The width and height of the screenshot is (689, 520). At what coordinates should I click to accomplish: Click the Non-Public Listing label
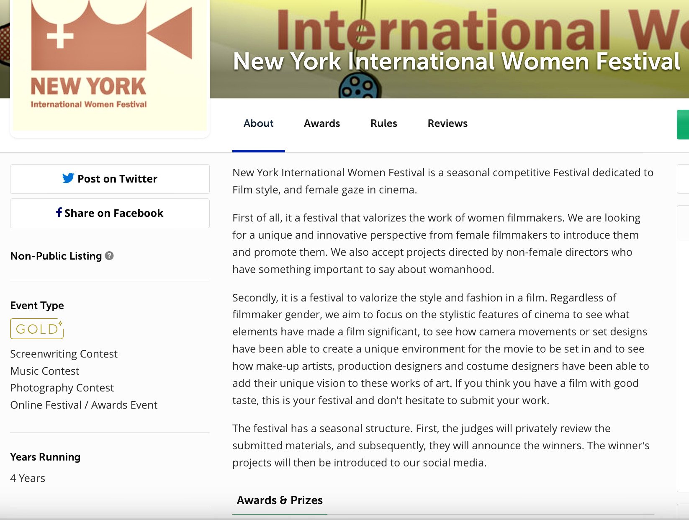tap(56, 256)
